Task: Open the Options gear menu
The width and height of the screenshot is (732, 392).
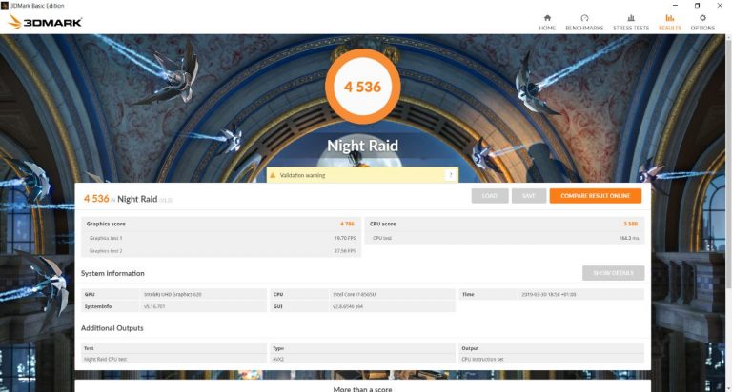Action: point(702,22)
